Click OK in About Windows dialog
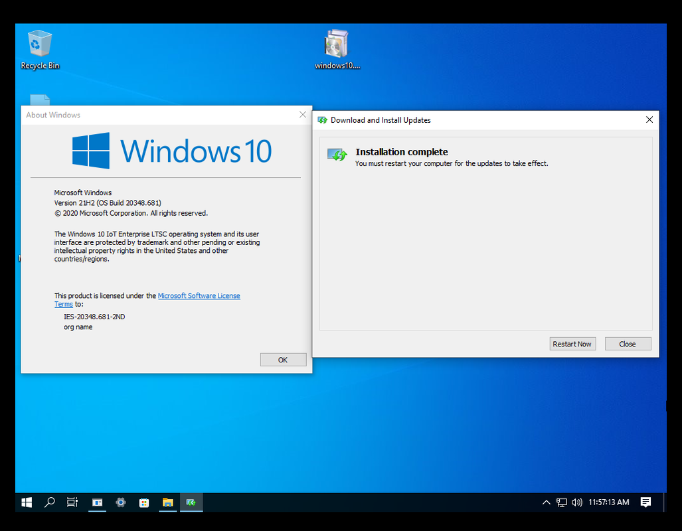This screenshot has height=531, width=682. coord(283,360)
